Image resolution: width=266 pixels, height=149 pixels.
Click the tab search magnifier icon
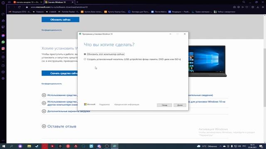(244, 2)
